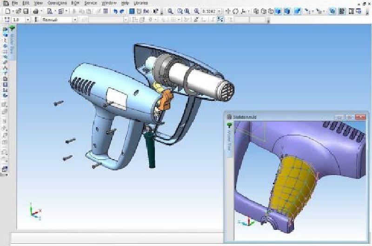Click the current state frame icon beside 1.0
The image size is (372, 246).
point(7,19)
